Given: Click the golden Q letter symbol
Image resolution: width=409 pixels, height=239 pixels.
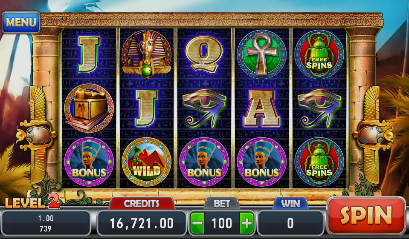Looking at the screenshot, I should tap(204, 54).
